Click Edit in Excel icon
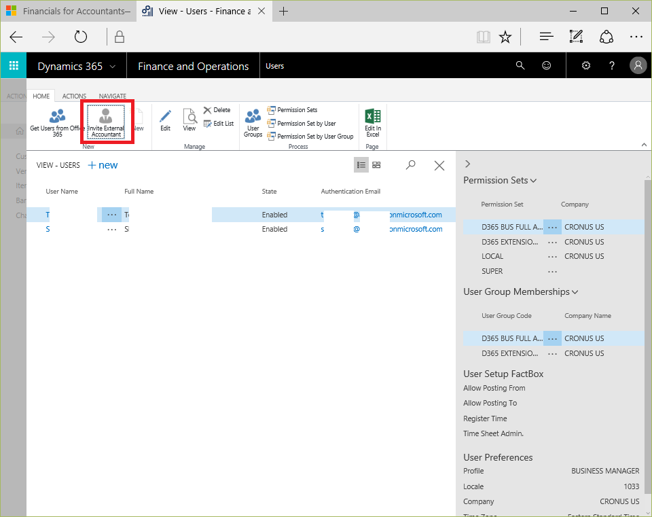Screen dimensions: 652x517 click(x=373, y=116)
